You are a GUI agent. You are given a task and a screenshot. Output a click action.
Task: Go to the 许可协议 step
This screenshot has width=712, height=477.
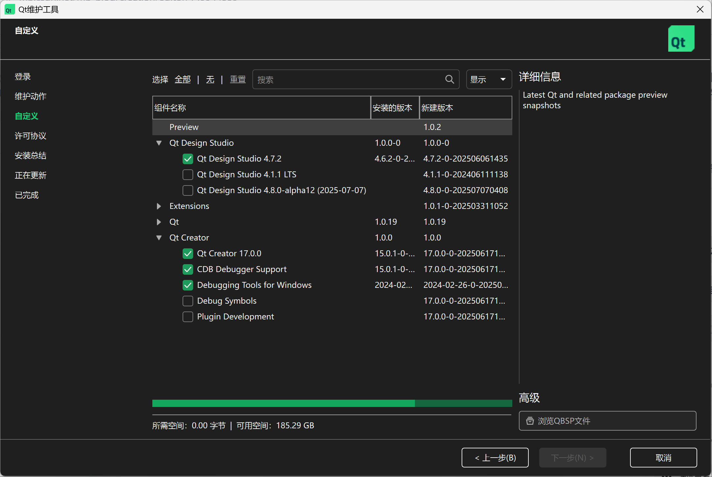click(31, 136)
